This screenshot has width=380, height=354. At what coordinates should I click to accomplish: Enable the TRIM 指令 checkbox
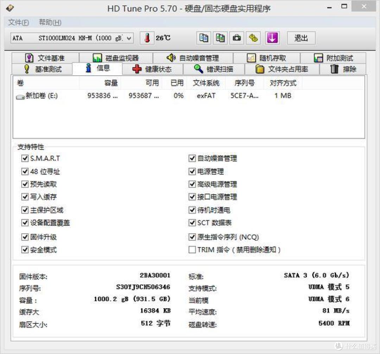tap(192, 249)
